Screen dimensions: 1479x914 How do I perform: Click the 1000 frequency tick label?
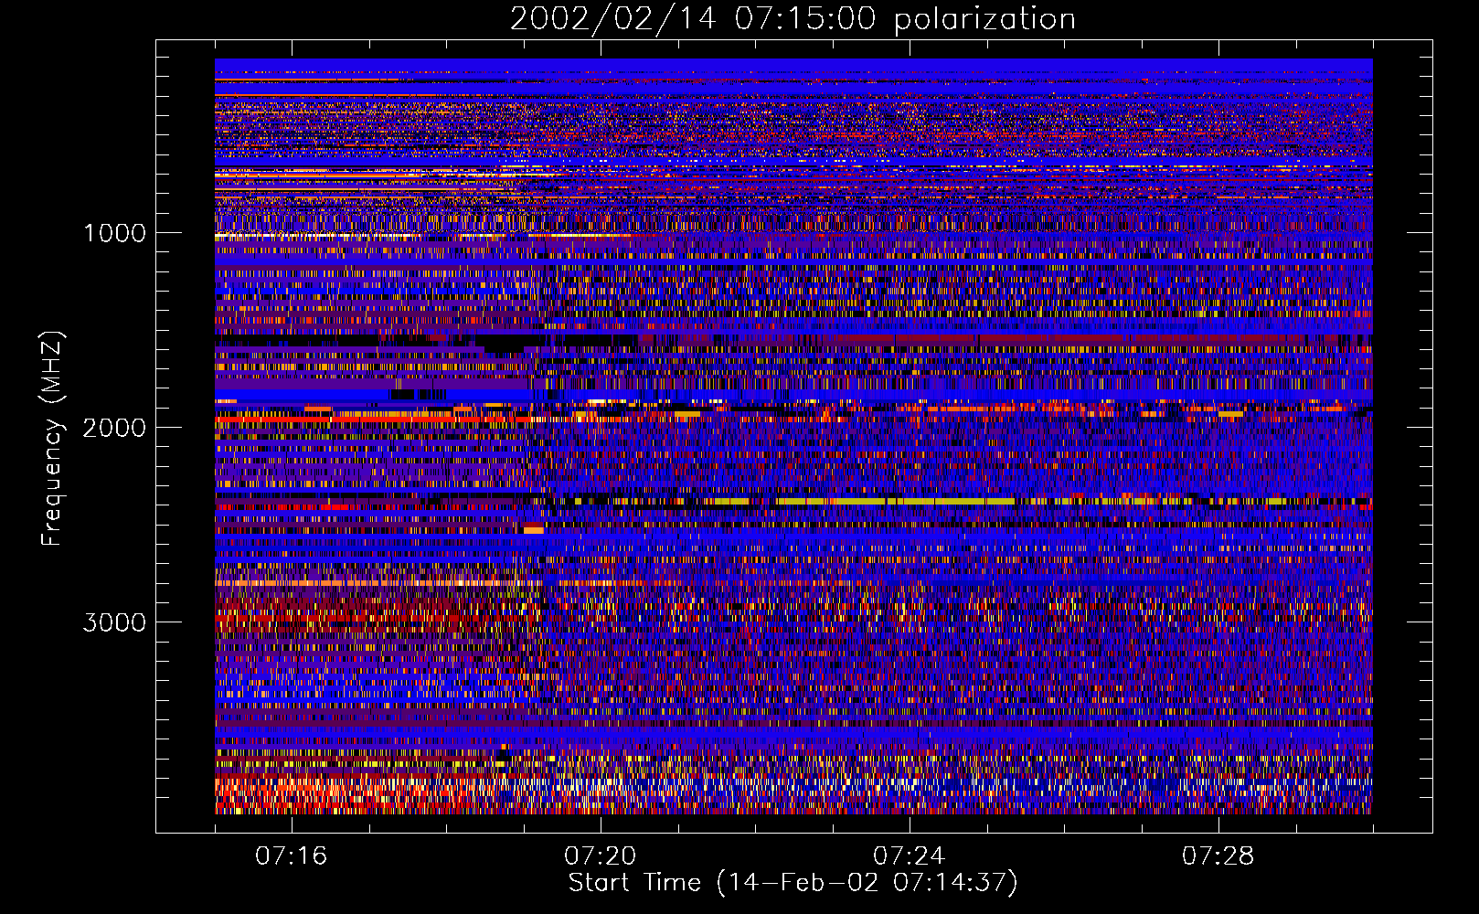[x=115, y=233]
